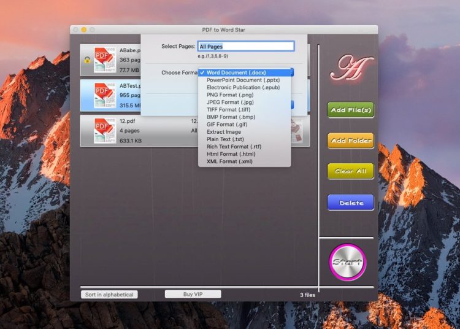Choose PowerPoint Document (.pptx) option
460x329 pixels.
pyautogui.click(x=243, y=80)
